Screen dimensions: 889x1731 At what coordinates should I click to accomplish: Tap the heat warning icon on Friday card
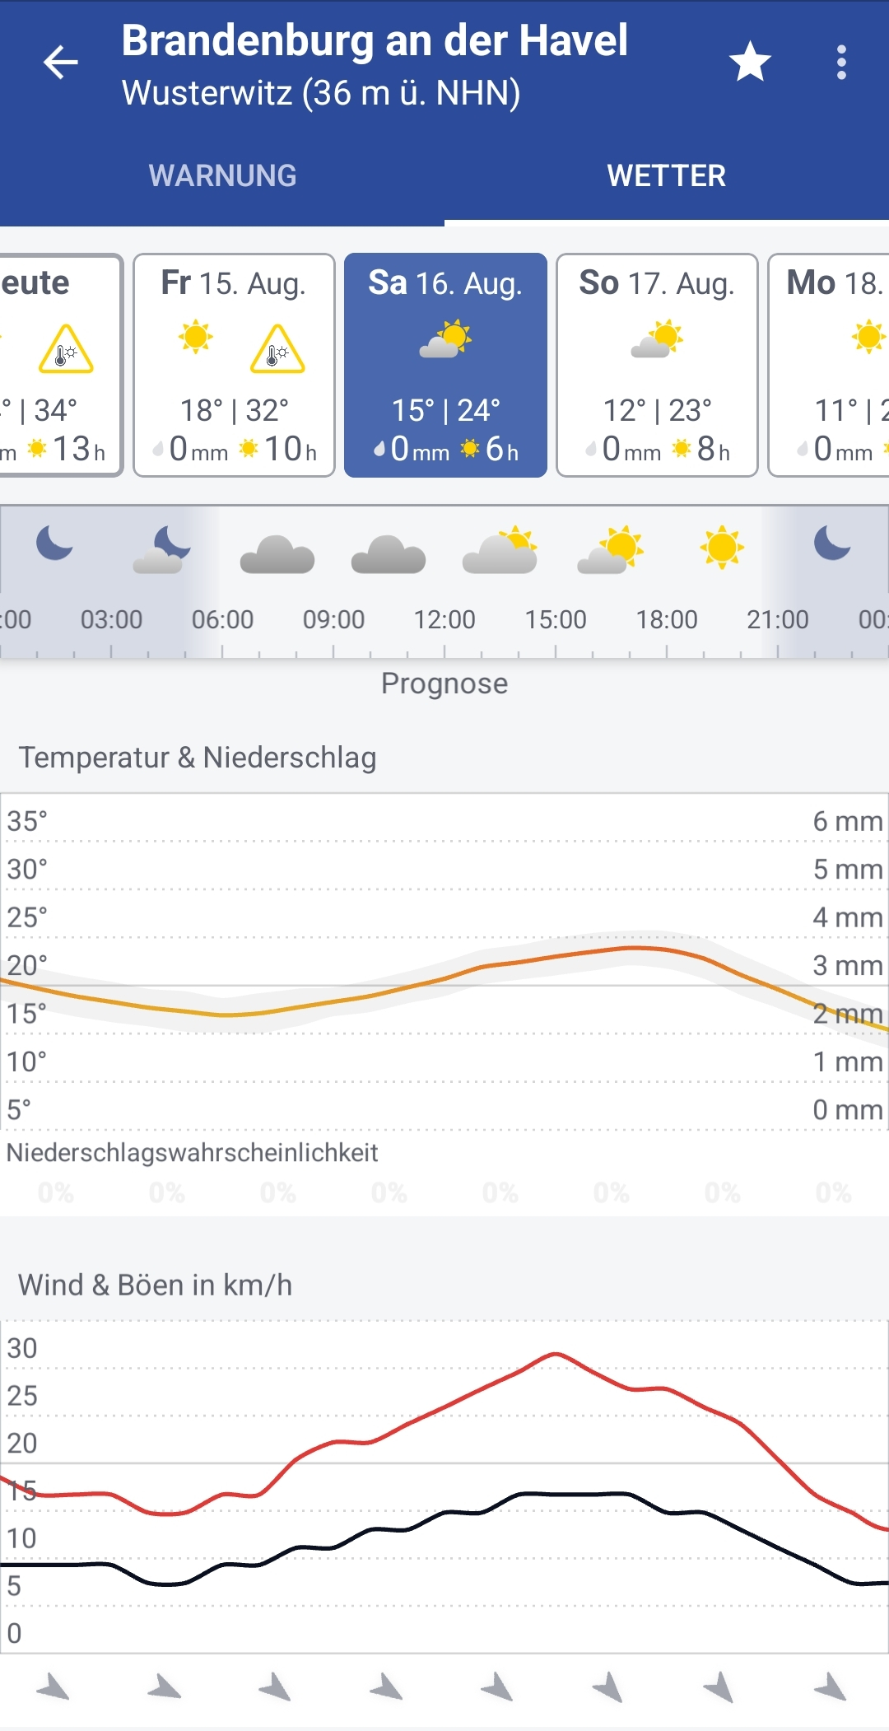point(277,349)
